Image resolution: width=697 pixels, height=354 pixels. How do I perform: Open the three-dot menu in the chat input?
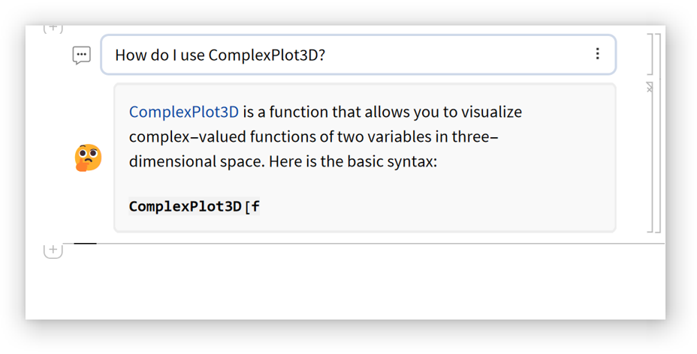click(597, 54)
